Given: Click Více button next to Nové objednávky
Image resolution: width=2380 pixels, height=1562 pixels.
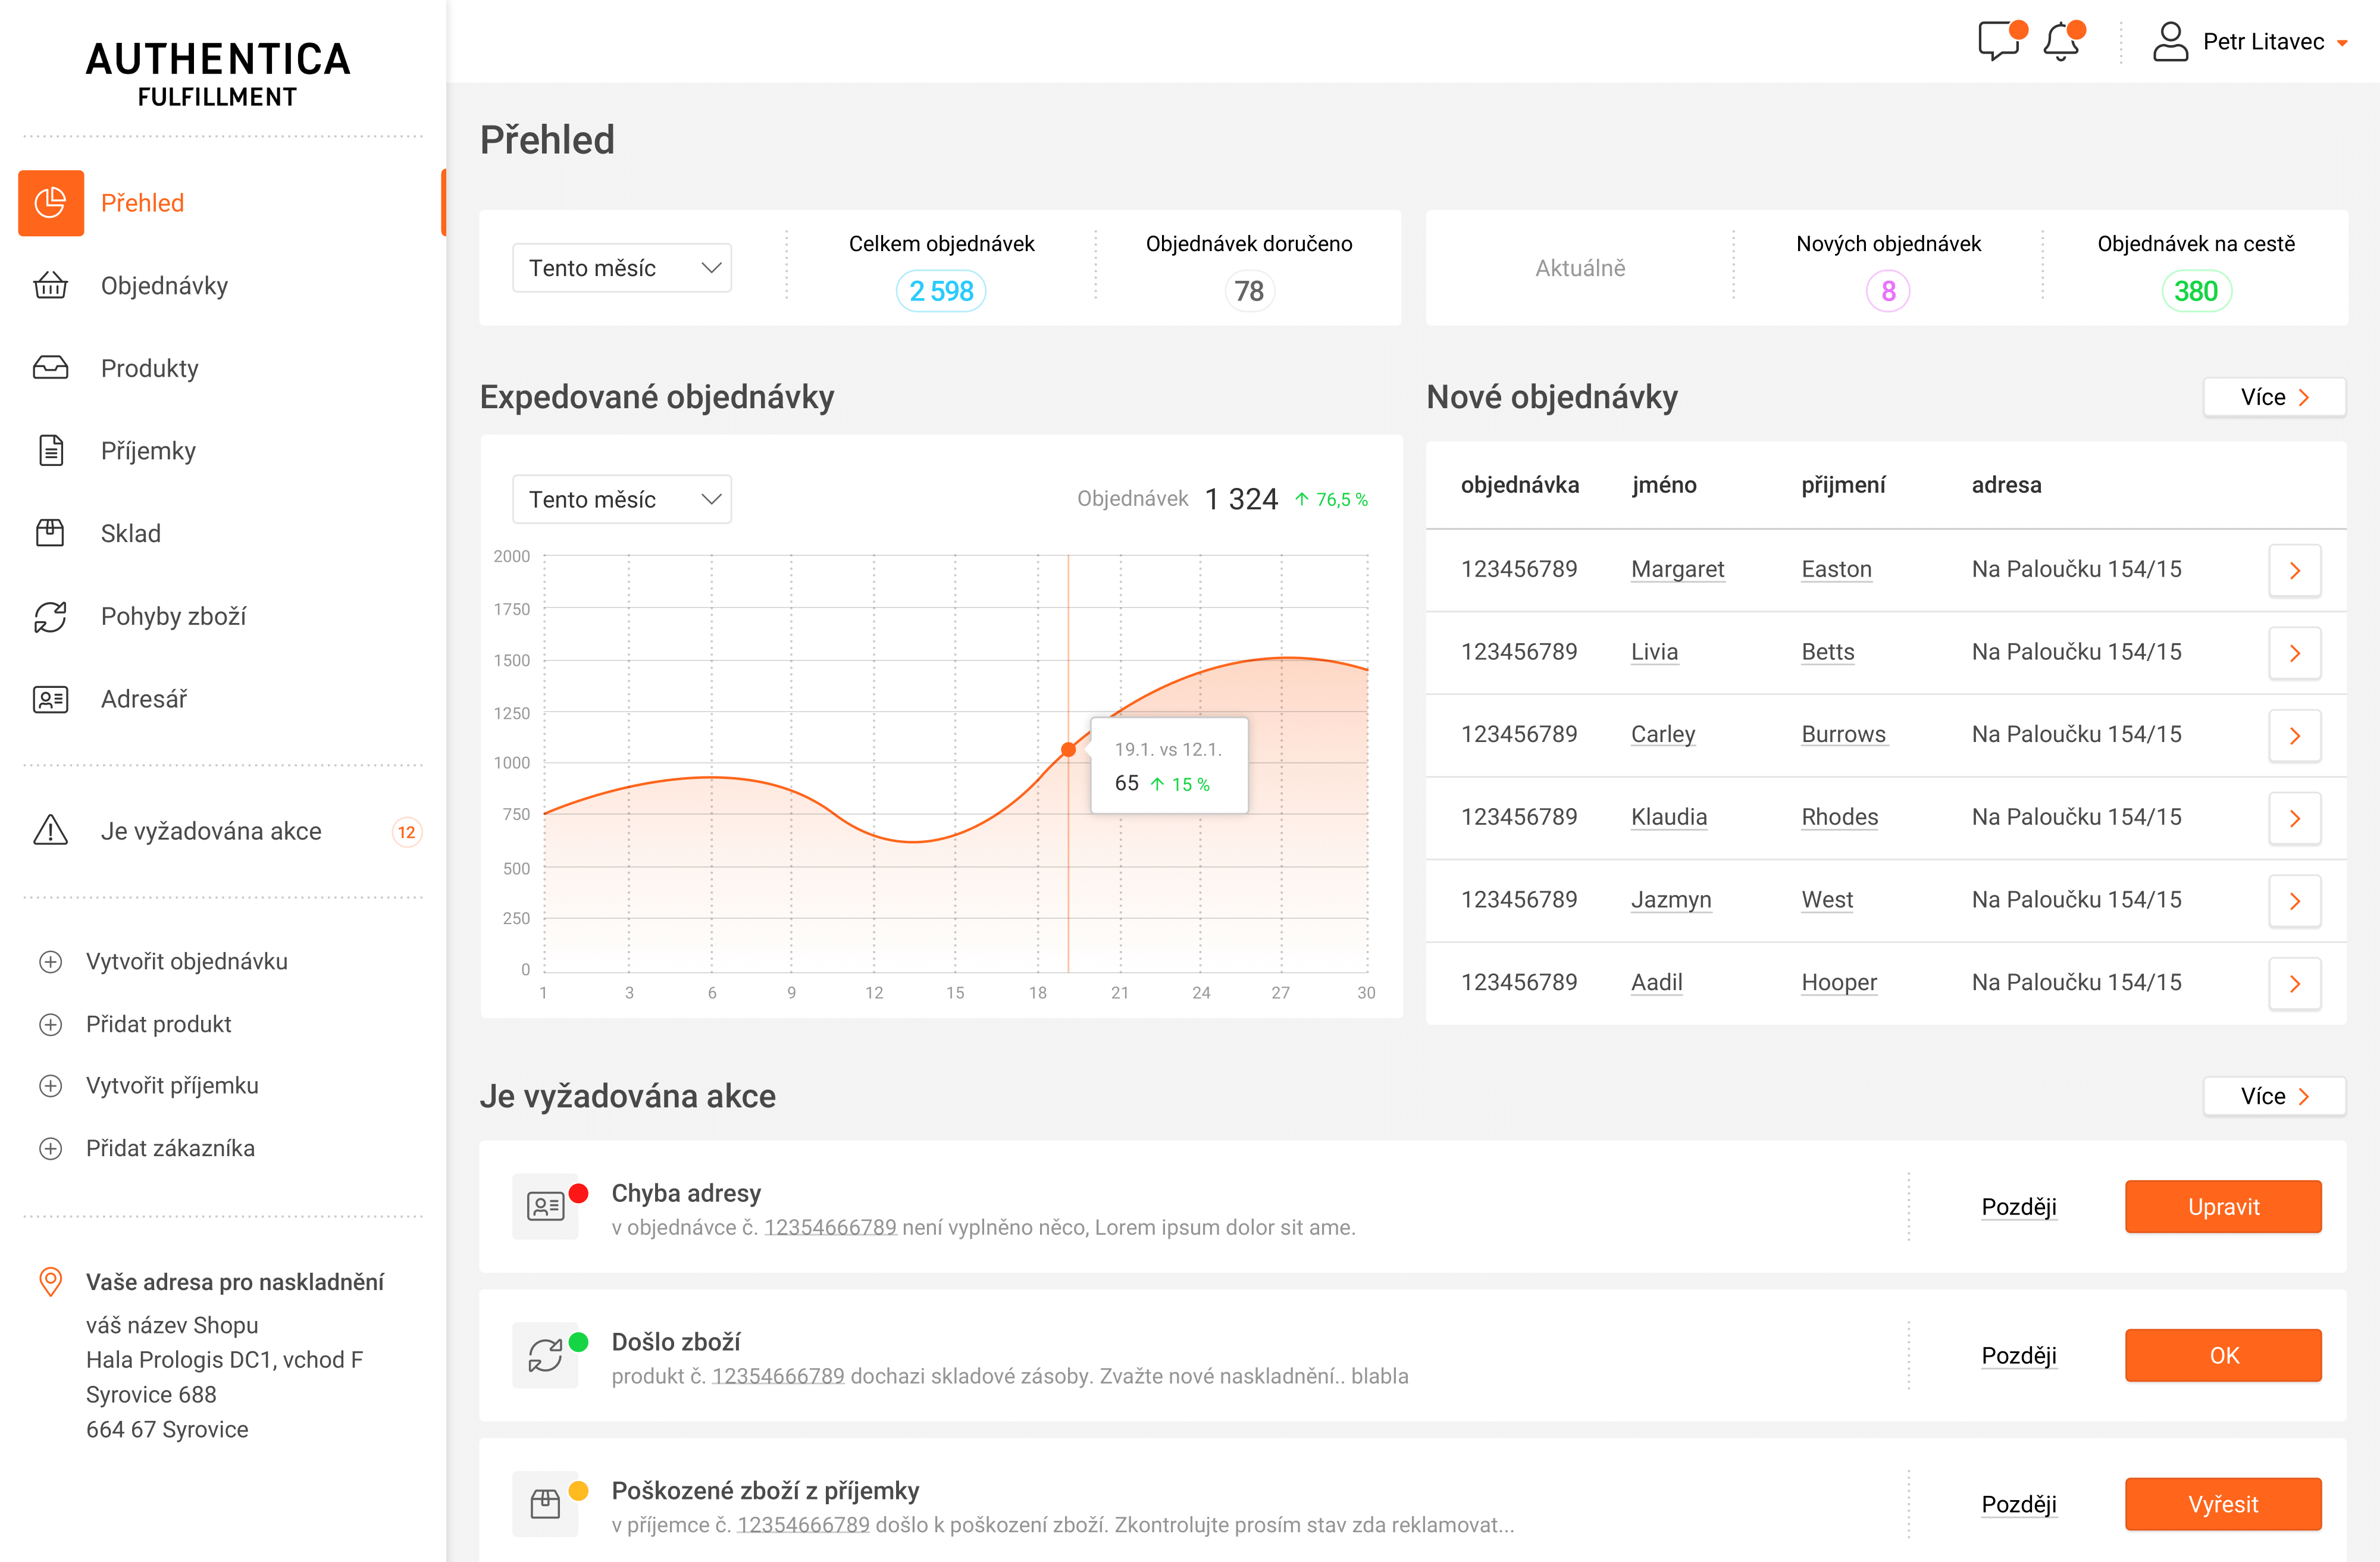Looking at the screenshot, I should coord(2275,397).
